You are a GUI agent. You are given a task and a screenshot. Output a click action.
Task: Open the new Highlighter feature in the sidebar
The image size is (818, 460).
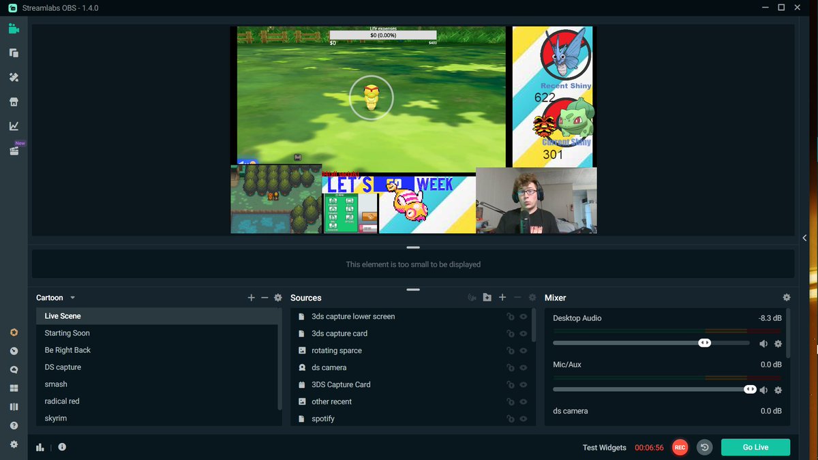pos(14,150)
